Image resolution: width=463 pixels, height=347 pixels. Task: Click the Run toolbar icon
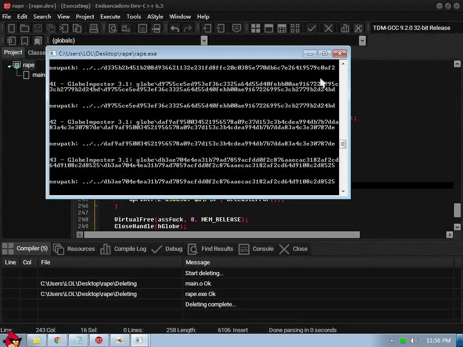(x=269, y=28)
